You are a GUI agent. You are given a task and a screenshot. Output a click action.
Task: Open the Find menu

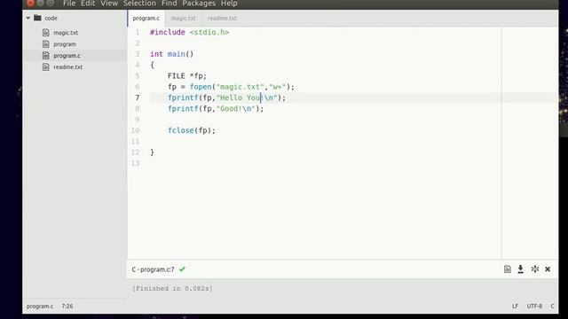(170, 4)
